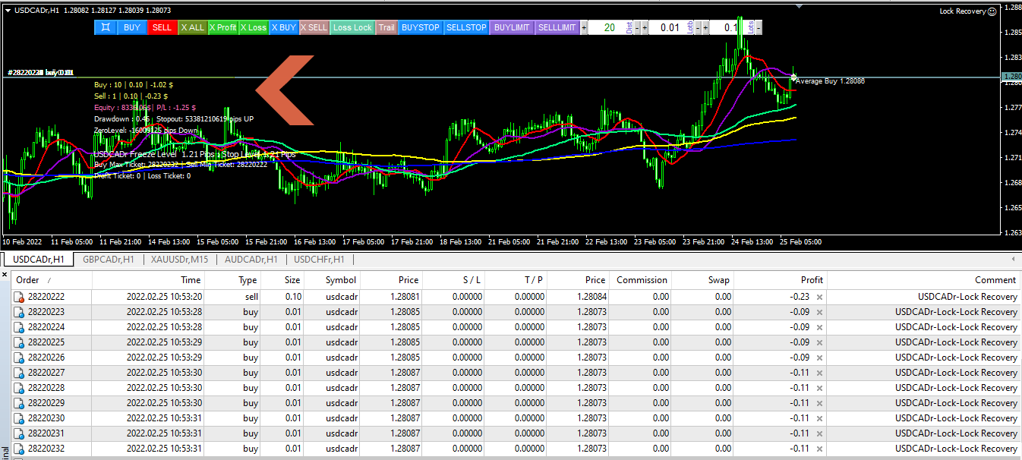Close buy order 28220227 with its X
The image size is (1022, 460).
point(819,373)
